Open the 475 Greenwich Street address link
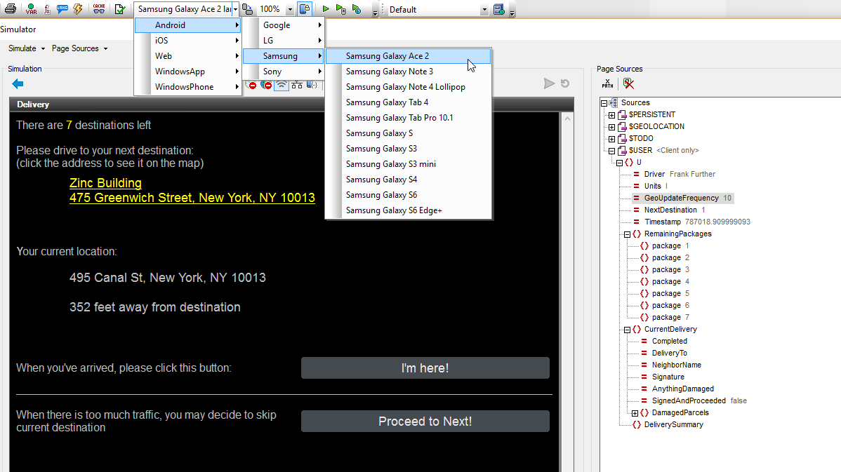The image size is (841, 472). pos(192,198)
